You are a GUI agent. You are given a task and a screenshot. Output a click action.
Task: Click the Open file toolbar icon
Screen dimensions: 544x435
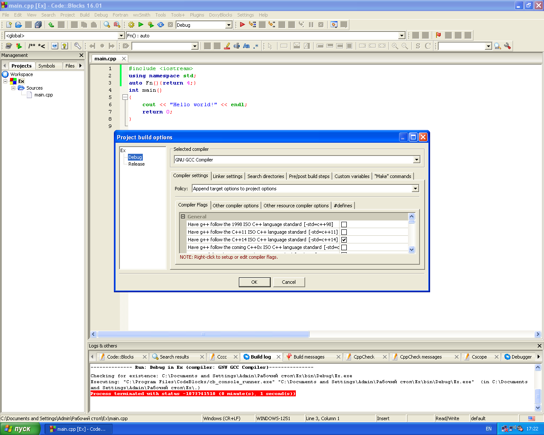(x=18, y=25)
